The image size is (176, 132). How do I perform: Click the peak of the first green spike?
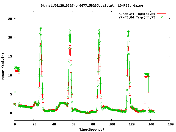(41, 28)
